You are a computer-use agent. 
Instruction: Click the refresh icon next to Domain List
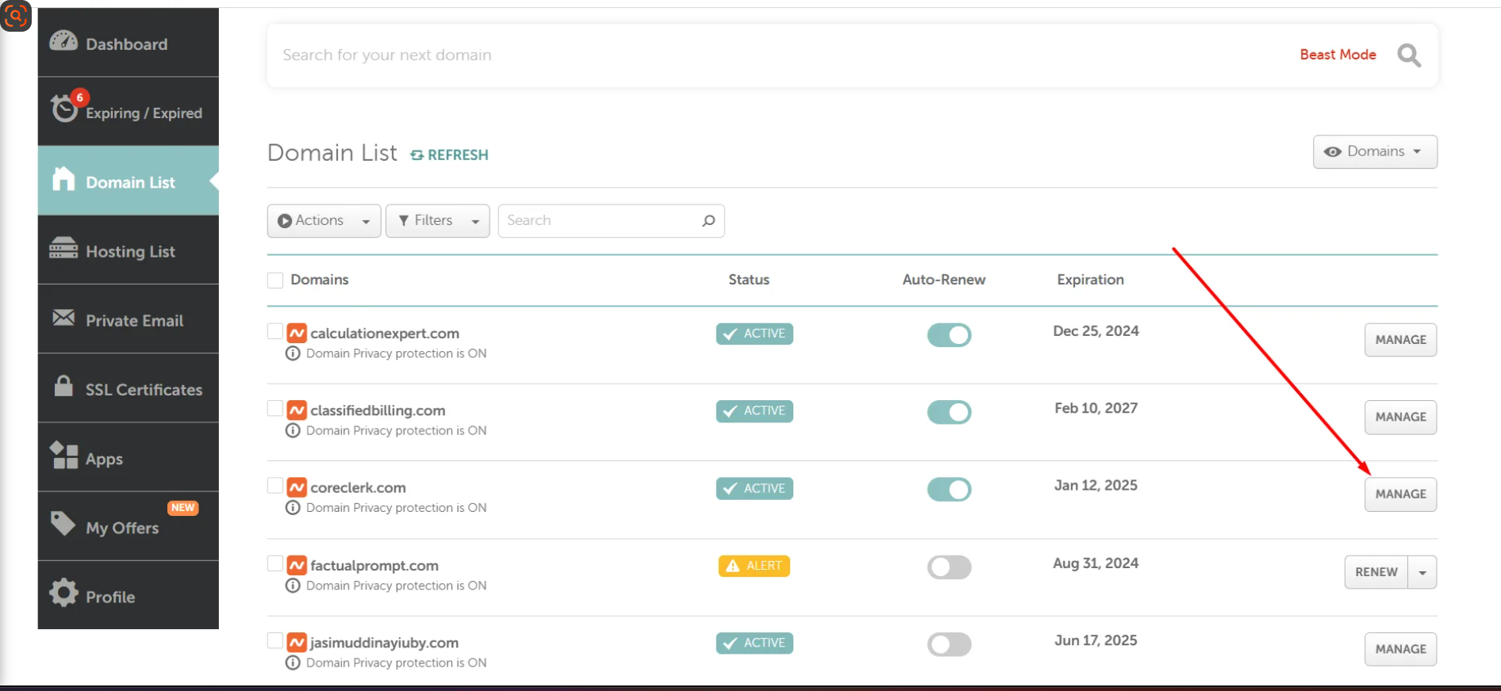pos(417,155)
